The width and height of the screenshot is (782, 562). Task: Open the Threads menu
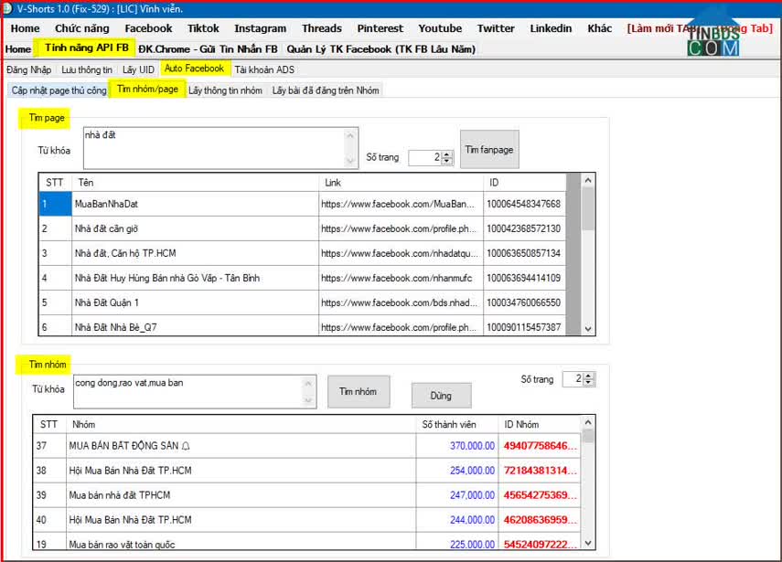[322, 28]
